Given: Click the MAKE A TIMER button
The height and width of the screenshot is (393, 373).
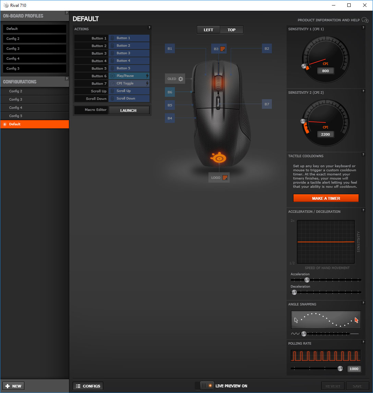Looking at the screenshot, I should point(326,198).
